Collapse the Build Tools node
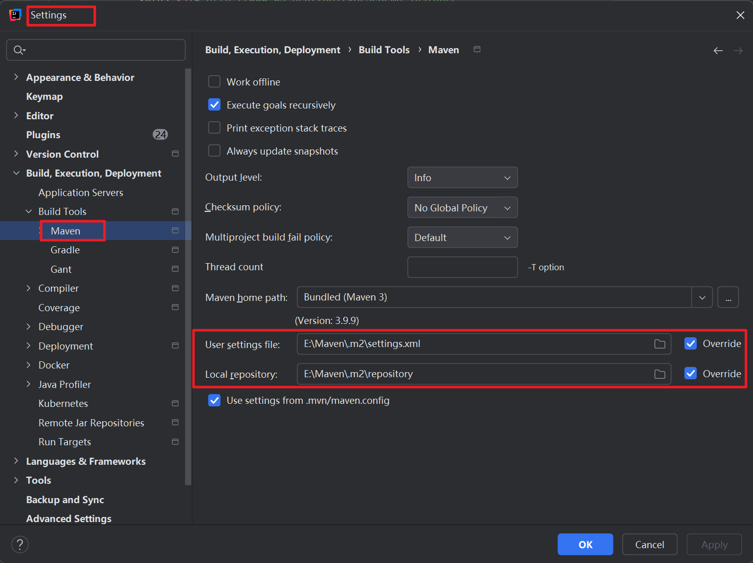The image size is (753, 563). tap(28, 211)
